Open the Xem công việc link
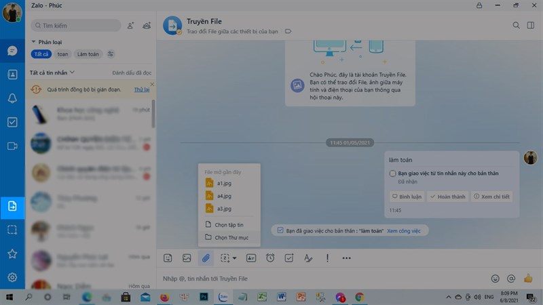Image resolution: width=543 pixels, height=305 pixels. pyautogui.click(x=404, y=230)
